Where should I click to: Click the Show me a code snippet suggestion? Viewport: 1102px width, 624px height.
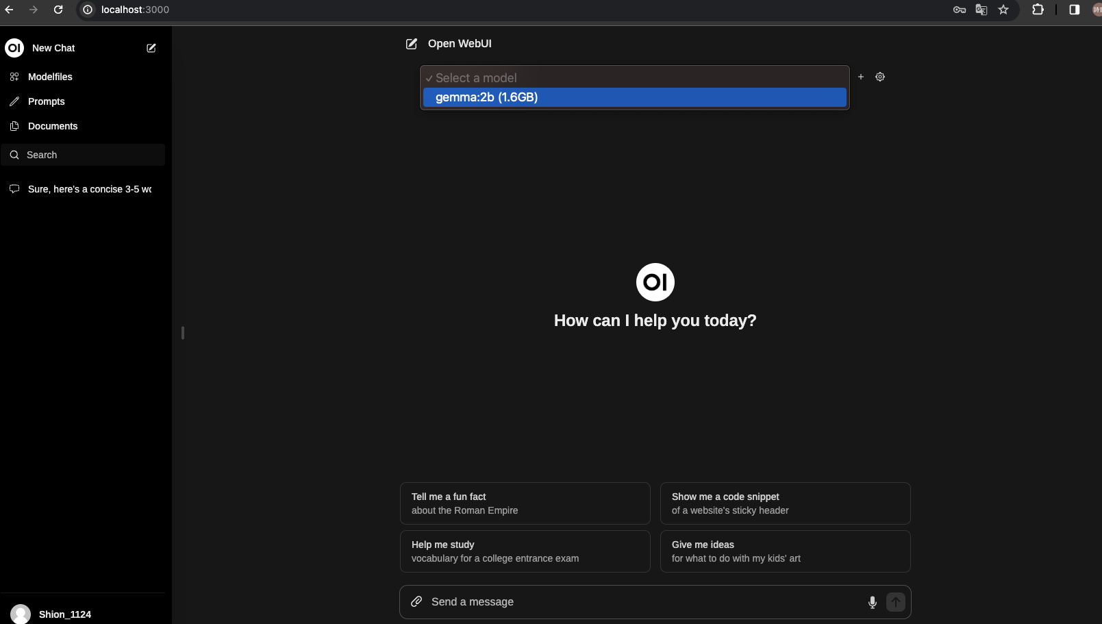pyautogui.click(x=785, y=503)
